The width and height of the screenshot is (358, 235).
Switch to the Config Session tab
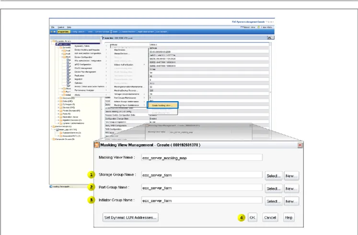[78, 32]
